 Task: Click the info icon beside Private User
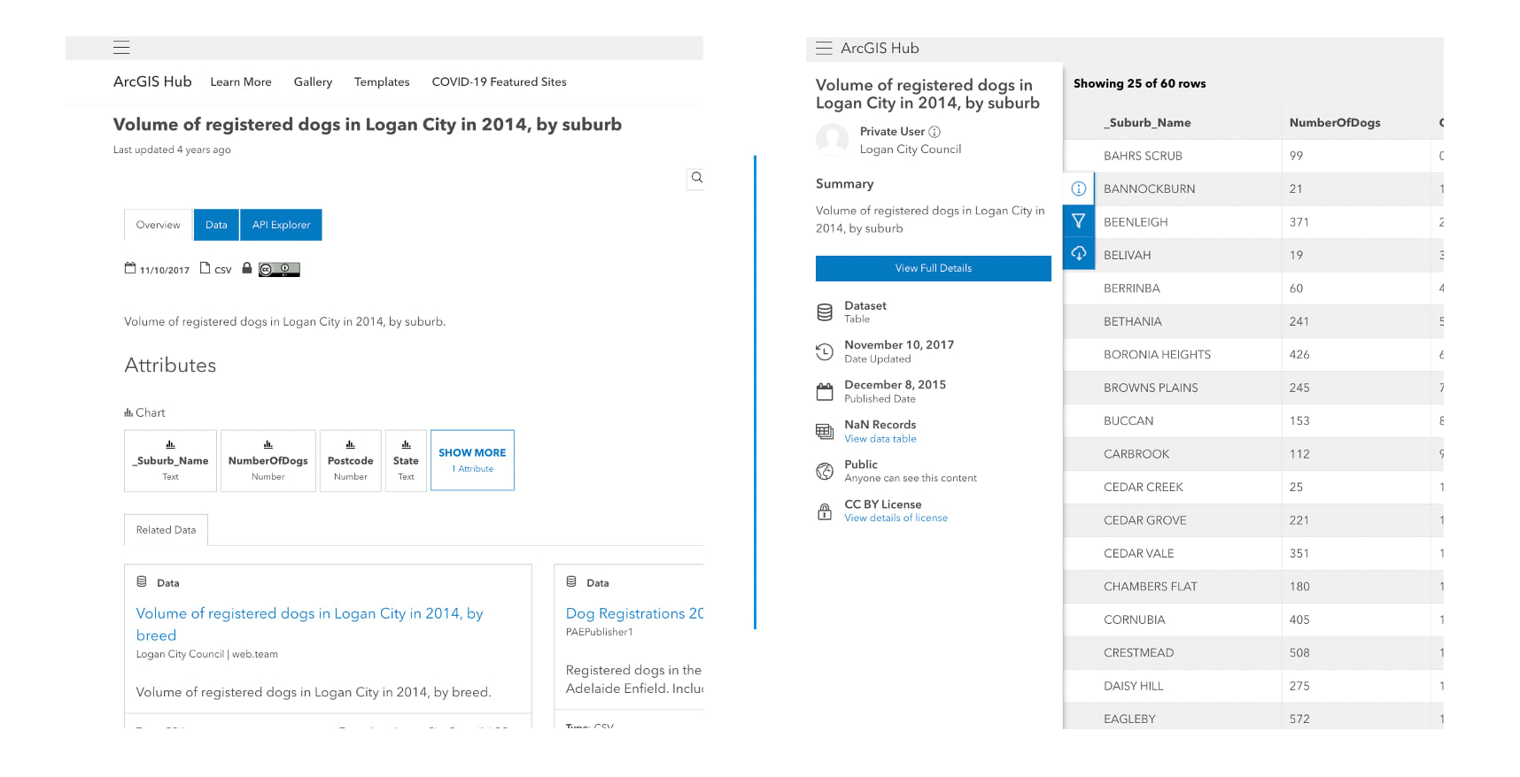934,132
